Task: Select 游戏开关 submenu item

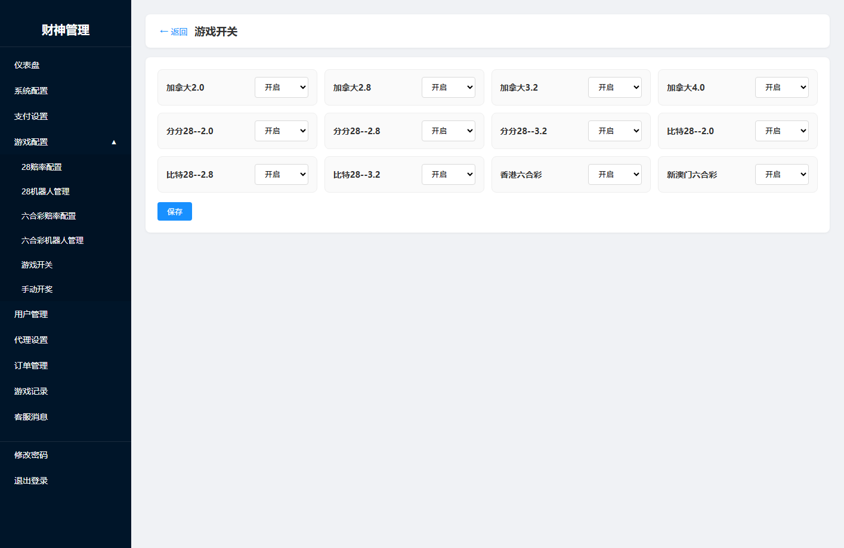Action: click(66, 265)
